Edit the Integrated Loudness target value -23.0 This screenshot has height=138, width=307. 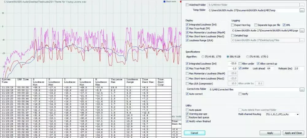click(x=233, y=64)
